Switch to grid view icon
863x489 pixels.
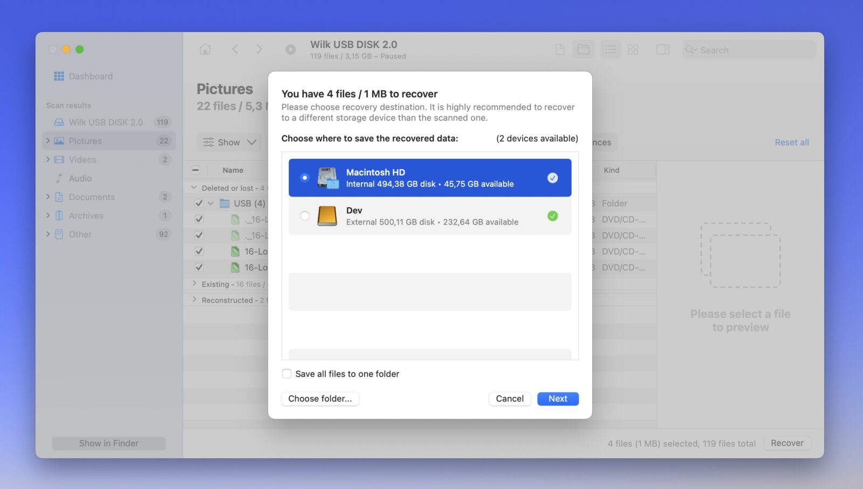[x=633, y=50]
